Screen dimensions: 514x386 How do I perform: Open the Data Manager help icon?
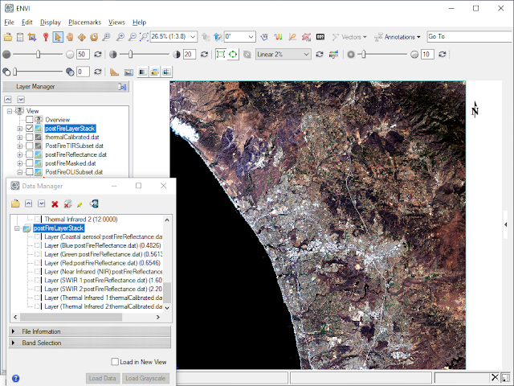15,378
